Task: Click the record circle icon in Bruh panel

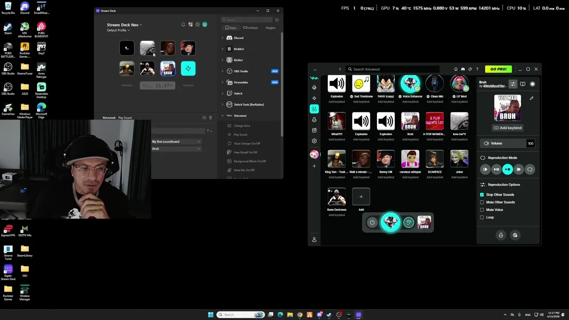Action: pos(533,84)
